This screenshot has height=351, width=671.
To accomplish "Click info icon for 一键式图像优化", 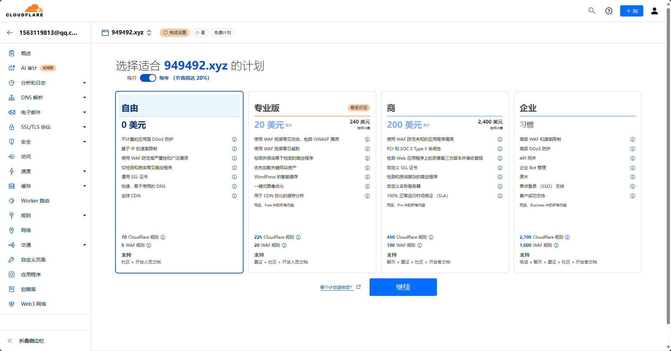I will tap(367, 186).
